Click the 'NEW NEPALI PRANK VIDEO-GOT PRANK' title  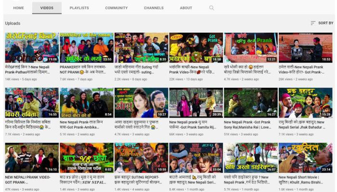pos(28,179)
